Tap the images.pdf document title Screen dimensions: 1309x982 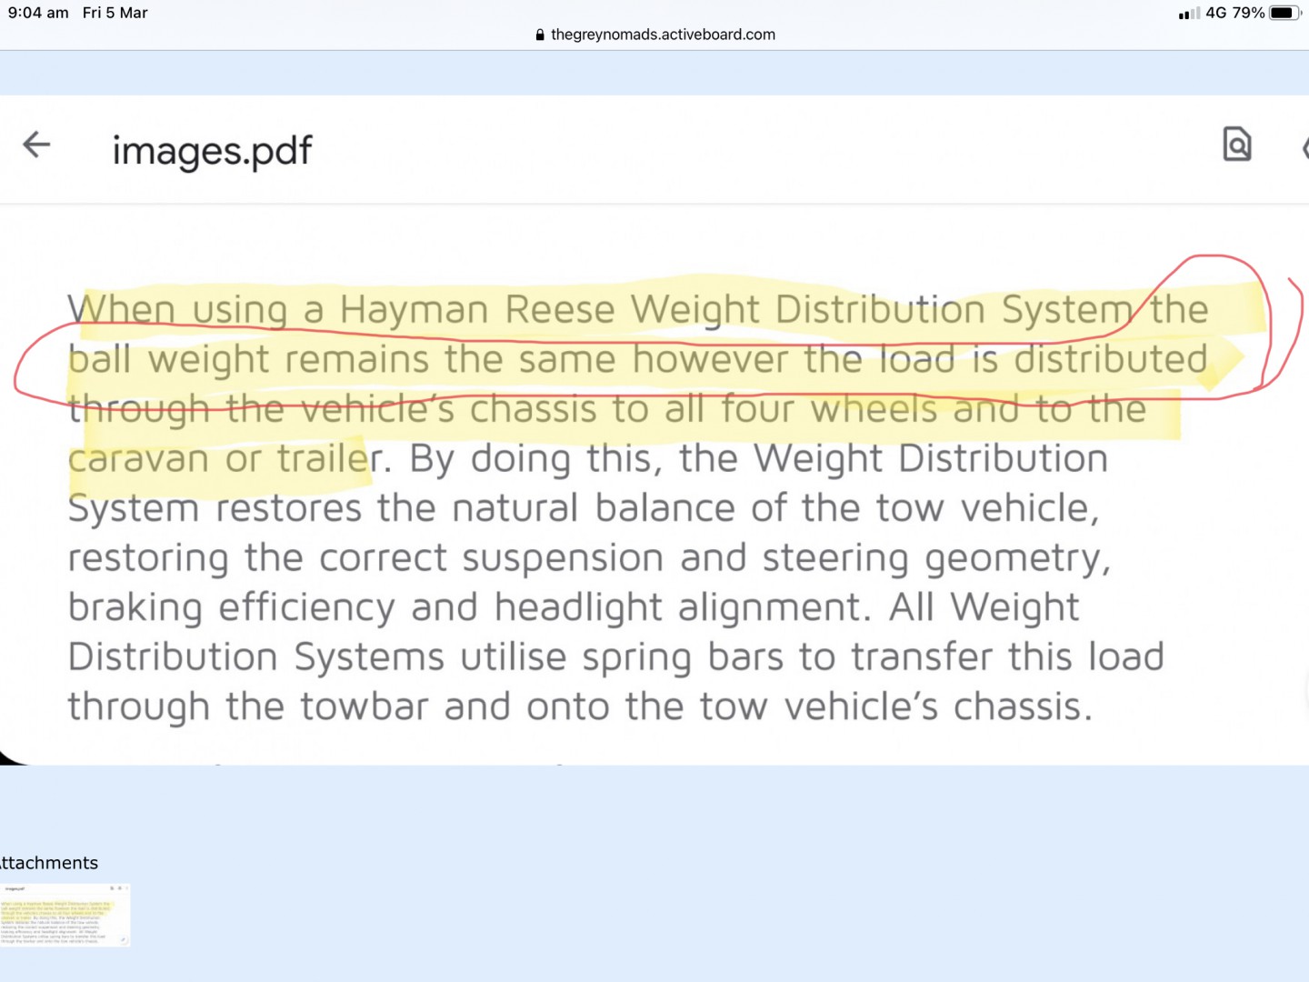(x=212, y=150)
